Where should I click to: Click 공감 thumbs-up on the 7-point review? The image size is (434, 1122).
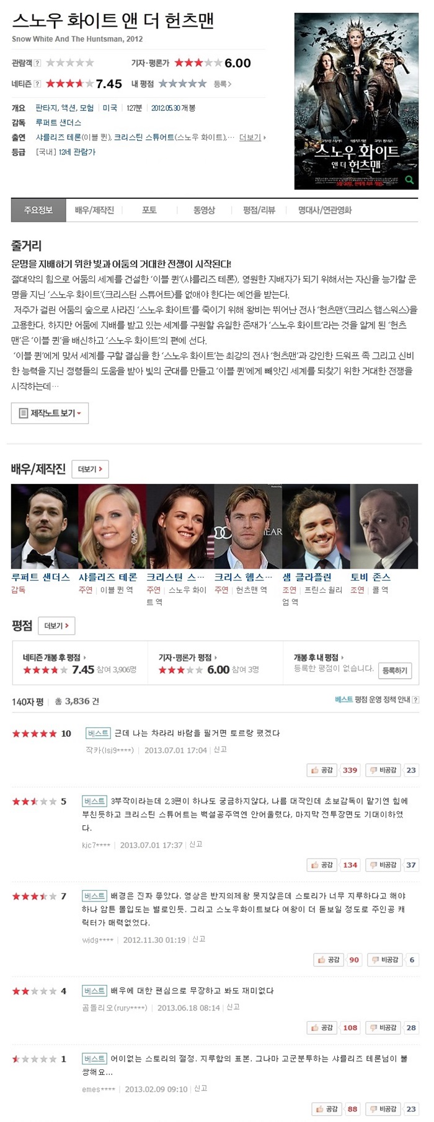coord(329,960)
